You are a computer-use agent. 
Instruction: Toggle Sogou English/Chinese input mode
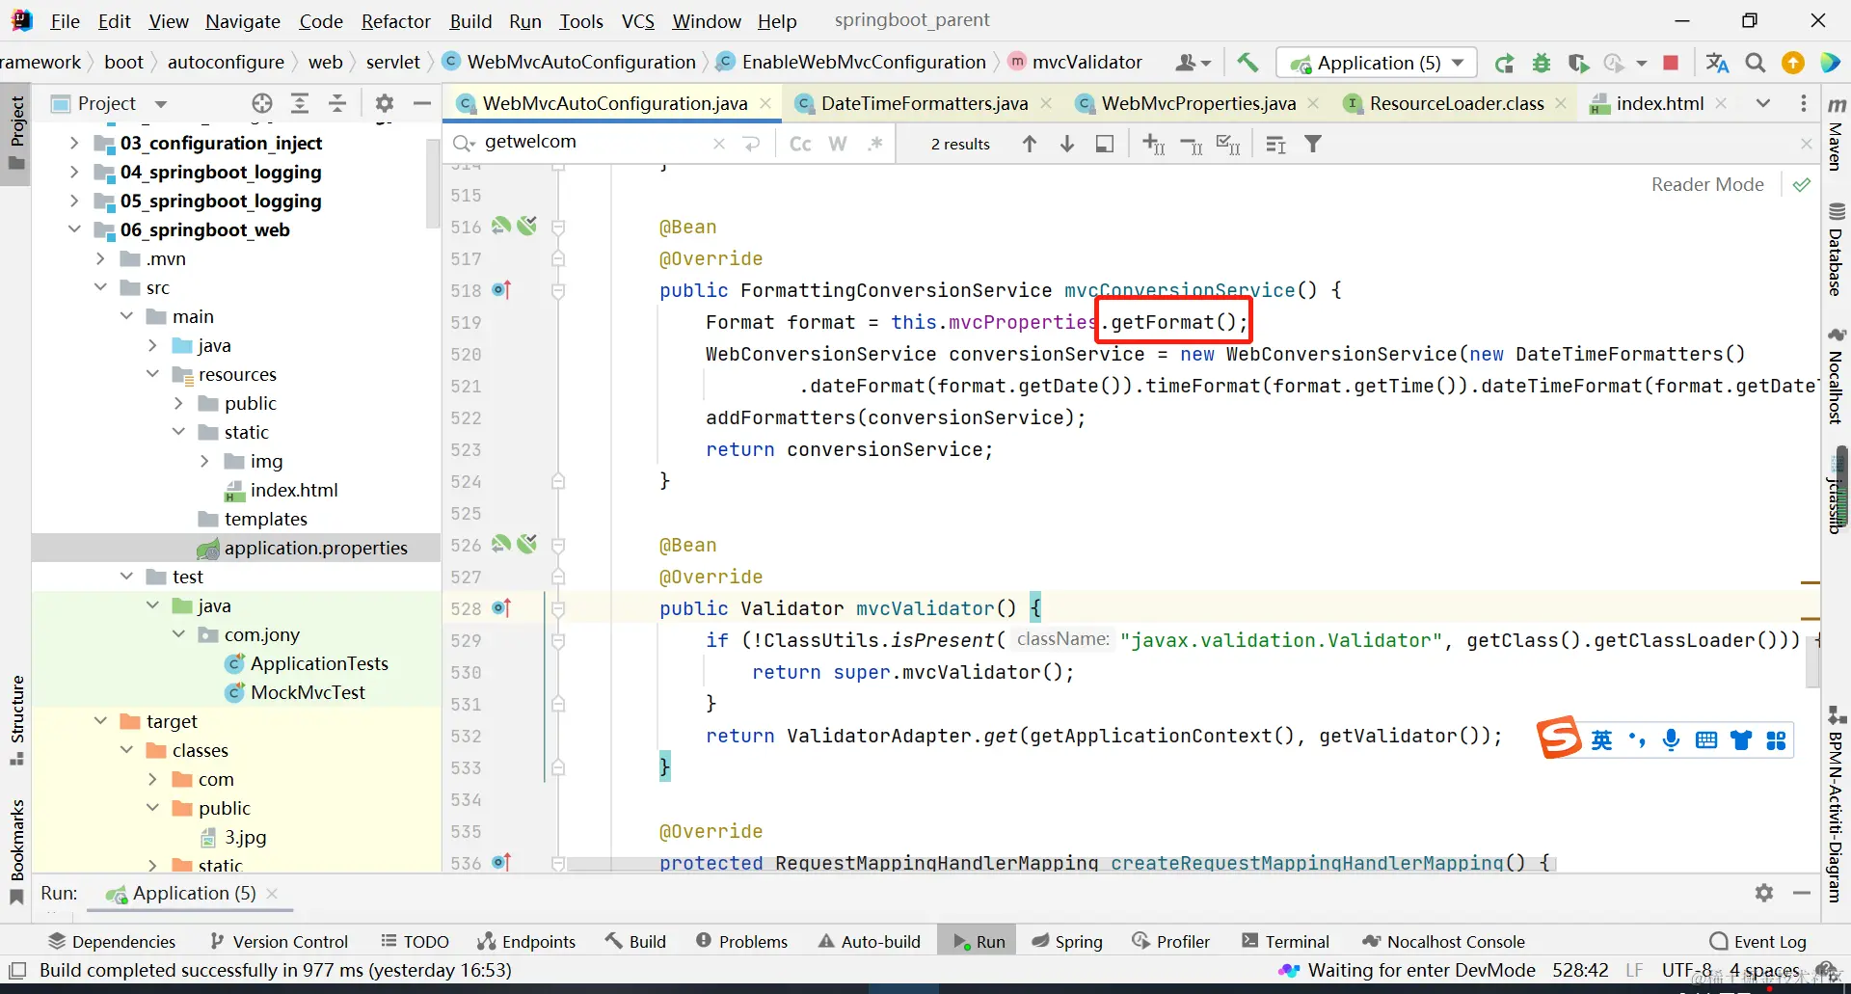click(x=1601, y=739)
